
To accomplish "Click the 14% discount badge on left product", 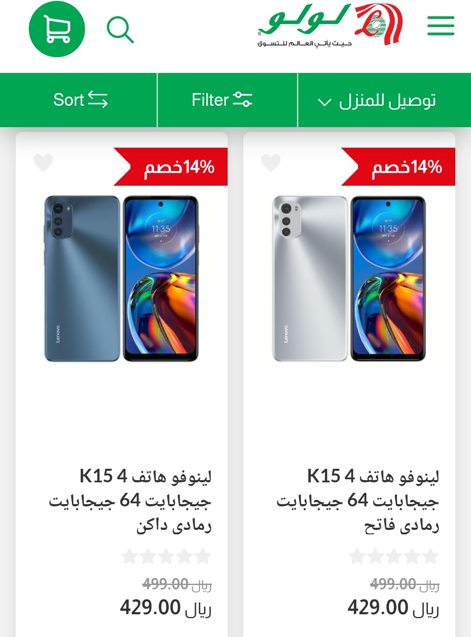I will [171, 167].
